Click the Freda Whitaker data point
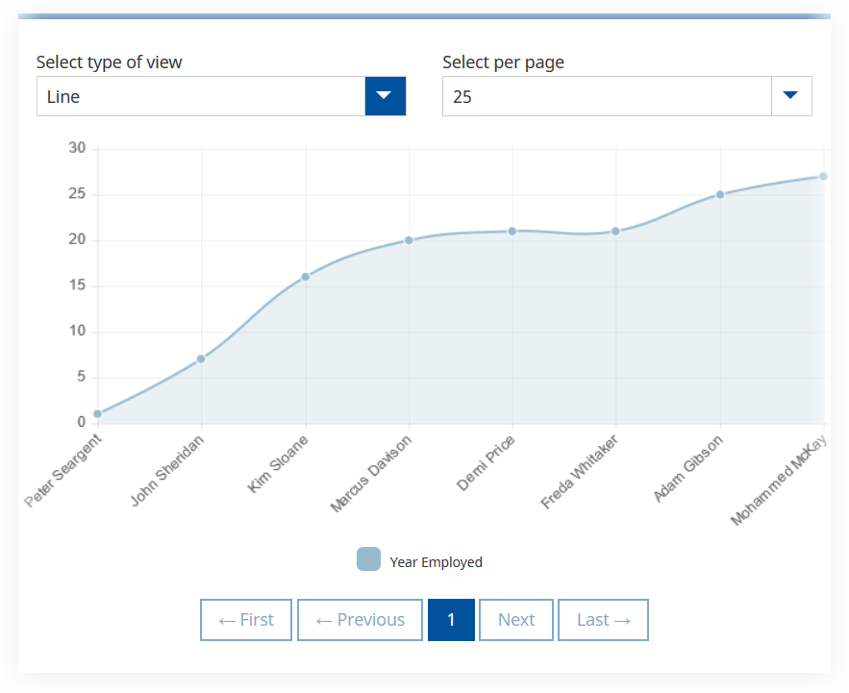Image resolution: width=849 pixels, height=693 pixels. click(x=615, y=231)
